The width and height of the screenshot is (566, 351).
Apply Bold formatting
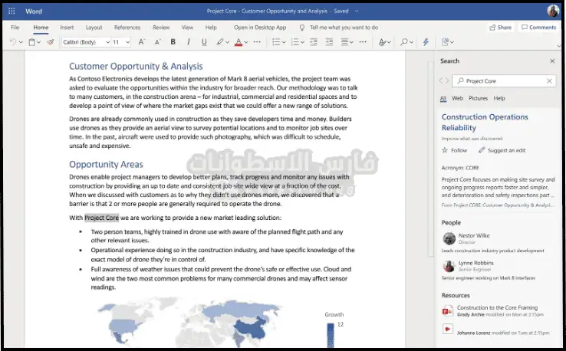click(173, 42)
